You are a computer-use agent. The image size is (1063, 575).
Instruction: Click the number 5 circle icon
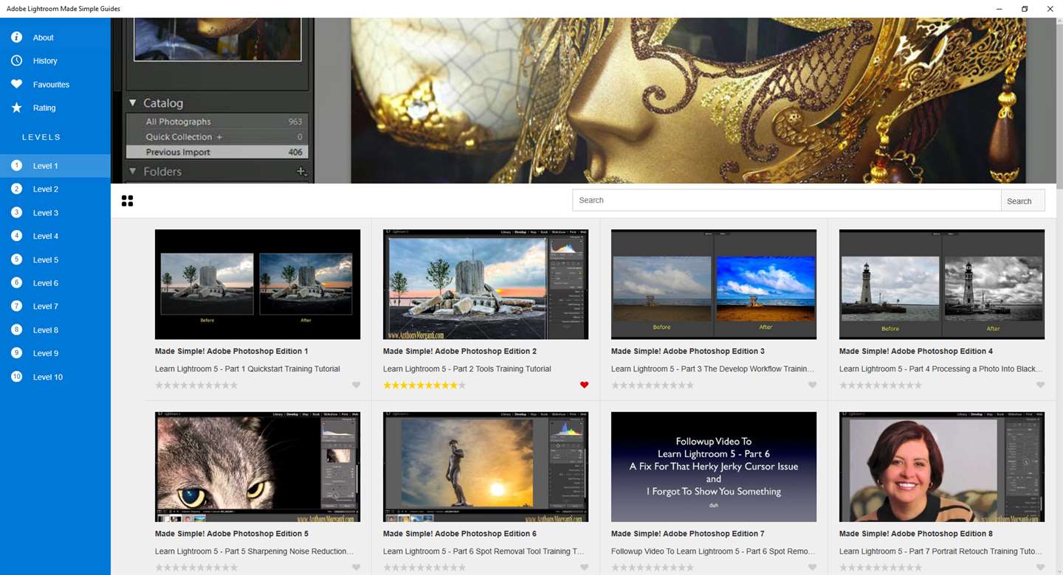(16, 259)
